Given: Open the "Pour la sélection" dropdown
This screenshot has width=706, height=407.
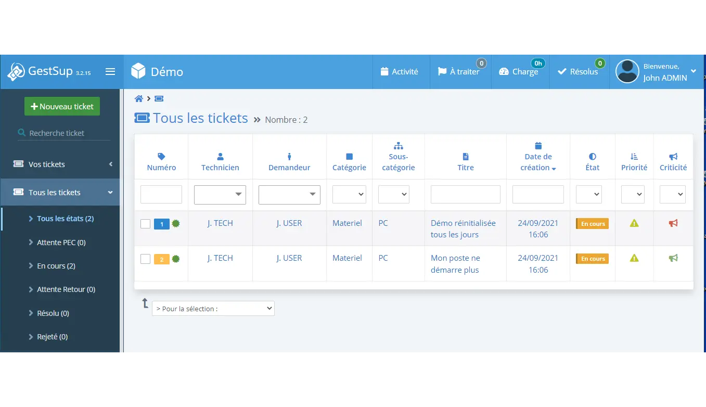Looking at the screenshot, I should pos(213,308).
